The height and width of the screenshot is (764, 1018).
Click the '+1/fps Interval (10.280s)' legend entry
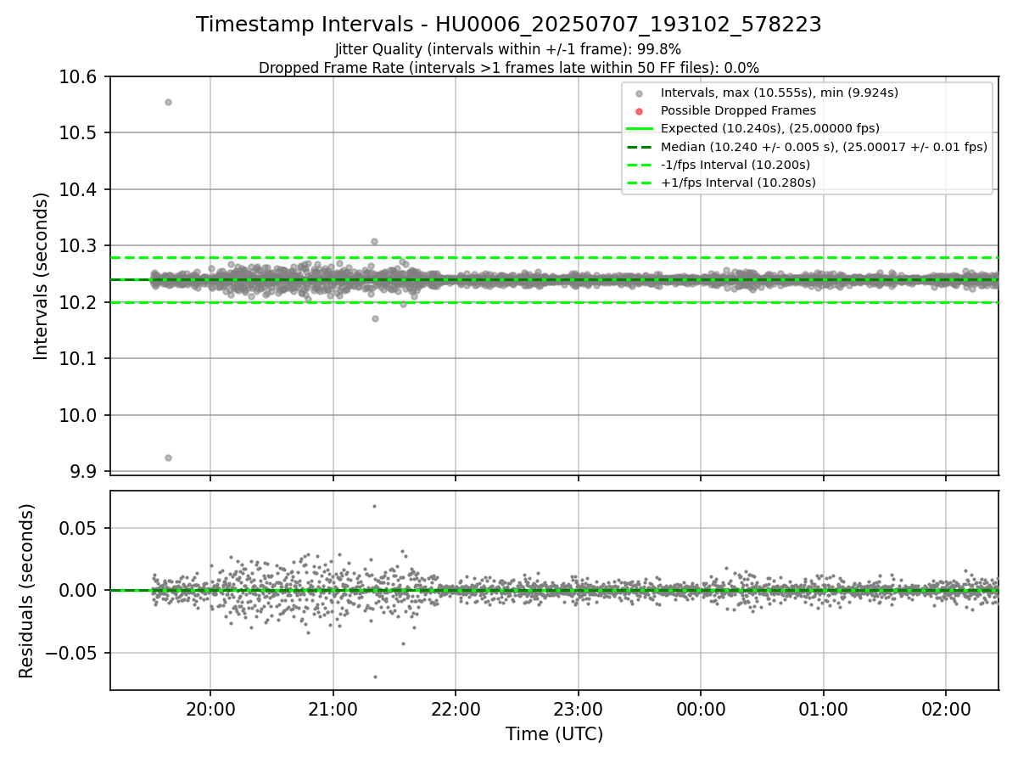(x=738, y=183)
